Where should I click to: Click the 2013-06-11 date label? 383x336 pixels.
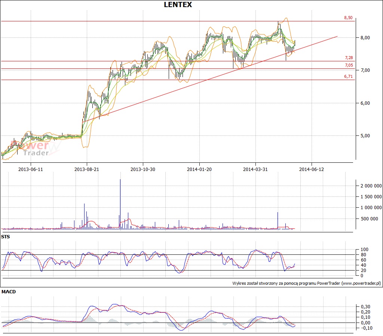[31, 169]
